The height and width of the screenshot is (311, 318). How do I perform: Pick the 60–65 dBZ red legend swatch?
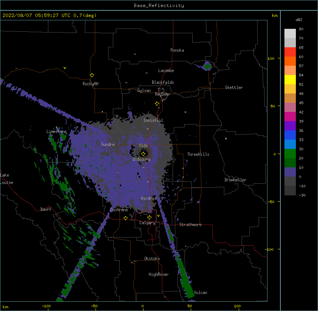click(x=290, y=52)
